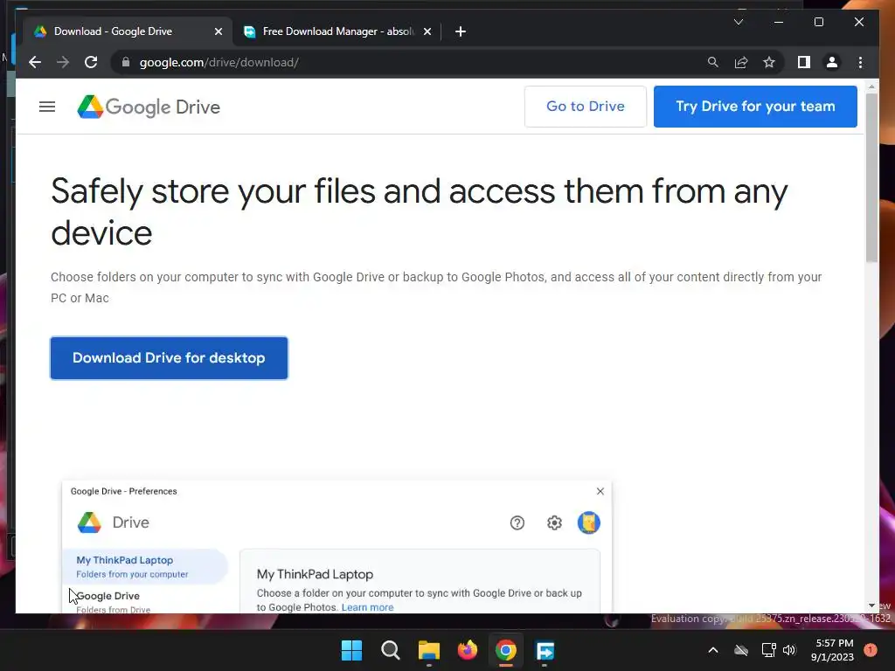The height and width of the screenshot is (671, 895).
Task: Close the Google Drive Preferences image dialog
Action: (x=600, y=491)
